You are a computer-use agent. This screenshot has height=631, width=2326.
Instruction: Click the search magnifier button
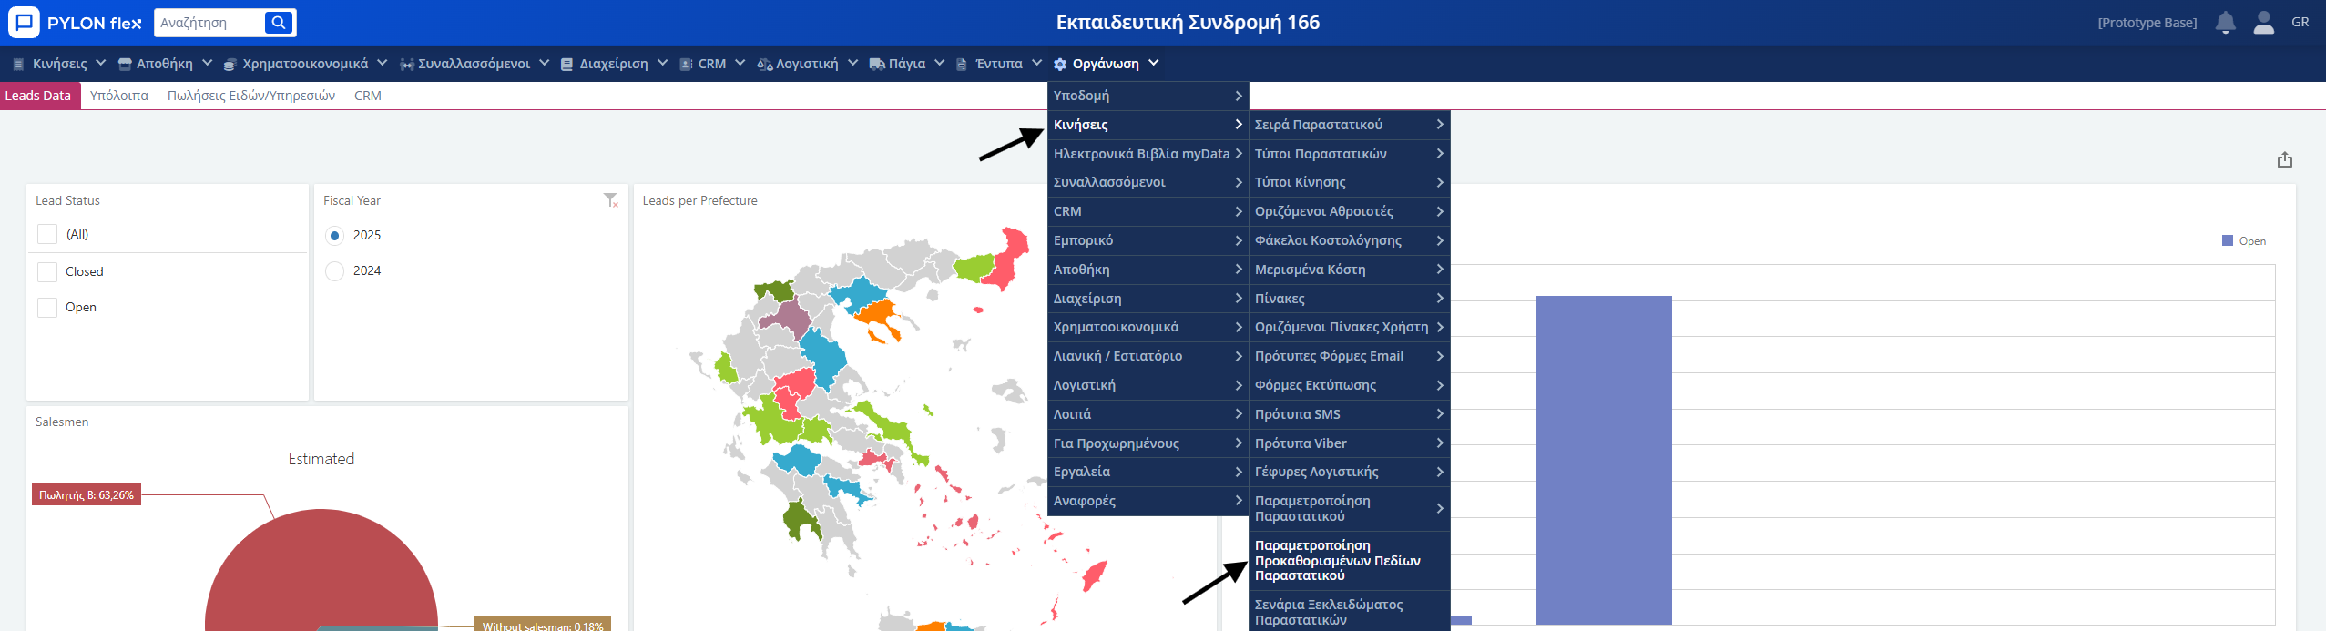(x=279, y=23)
